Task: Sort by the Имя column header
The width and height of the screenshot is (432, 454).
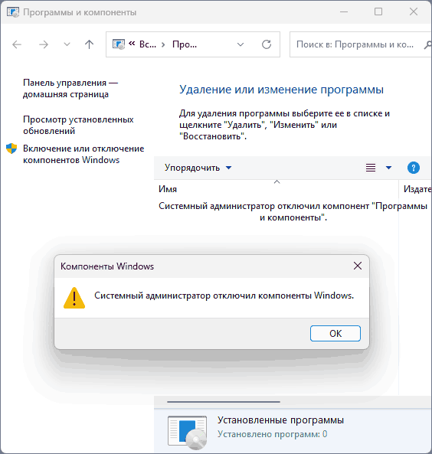Action: [277, 189]
